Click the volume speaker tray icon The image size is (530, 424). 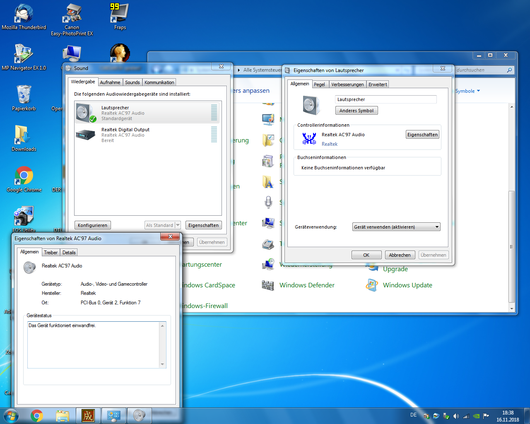456,416
